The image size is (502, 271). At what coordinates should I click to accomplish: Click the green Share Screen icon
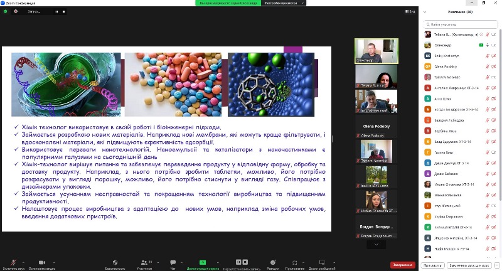pyautogui.click(x=203, y=262)
